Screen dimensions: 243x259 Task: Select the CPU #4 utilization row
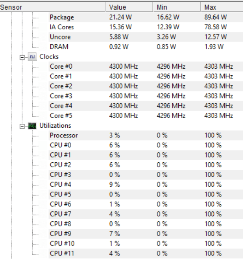pos(146,185)
